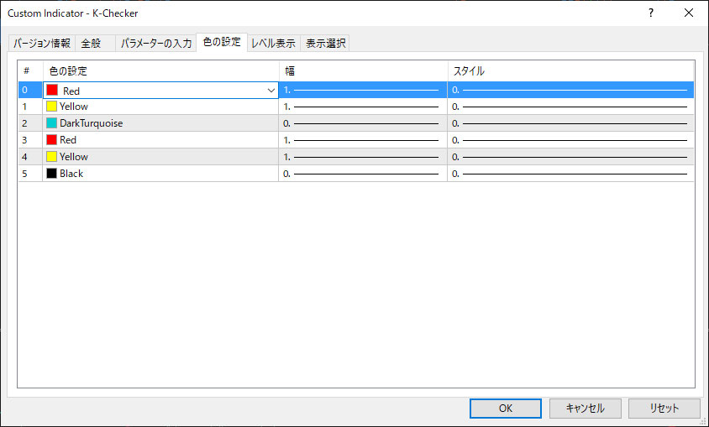Go to the パラメーターの入力 tab
This screenshot has width=709, height=427.
pyautogui.click(x=155, y=44)
